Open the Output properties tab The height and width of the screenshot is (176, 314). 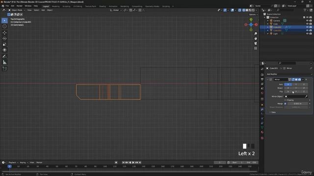pos(262,79)
